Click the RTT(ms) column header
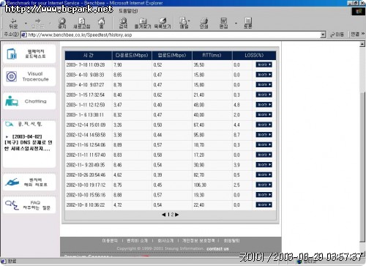Viewport: 366px width, 266px height. click(x=212, y=55)
